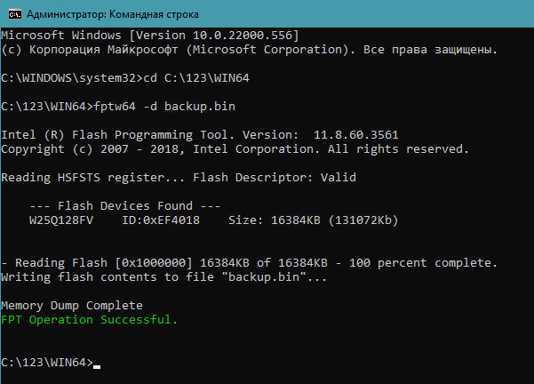
Task: Click the 'ID:0xEF4018' device identifier
Action: coord(150,220)
